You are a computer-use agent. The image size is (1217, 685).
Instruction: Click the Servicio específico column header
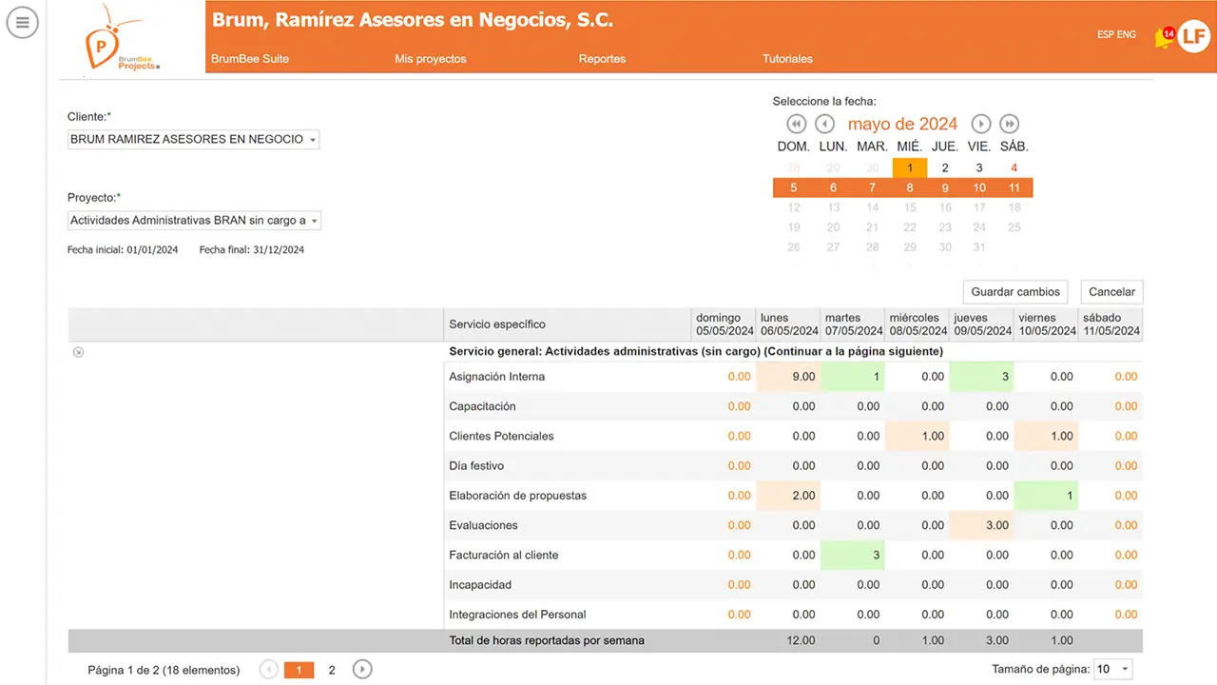[567, 324]
